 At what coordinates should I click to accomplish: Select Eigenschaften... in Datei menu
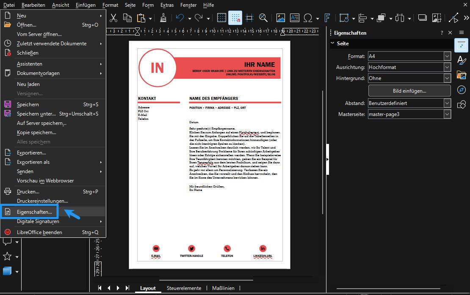tap(53, 212)
